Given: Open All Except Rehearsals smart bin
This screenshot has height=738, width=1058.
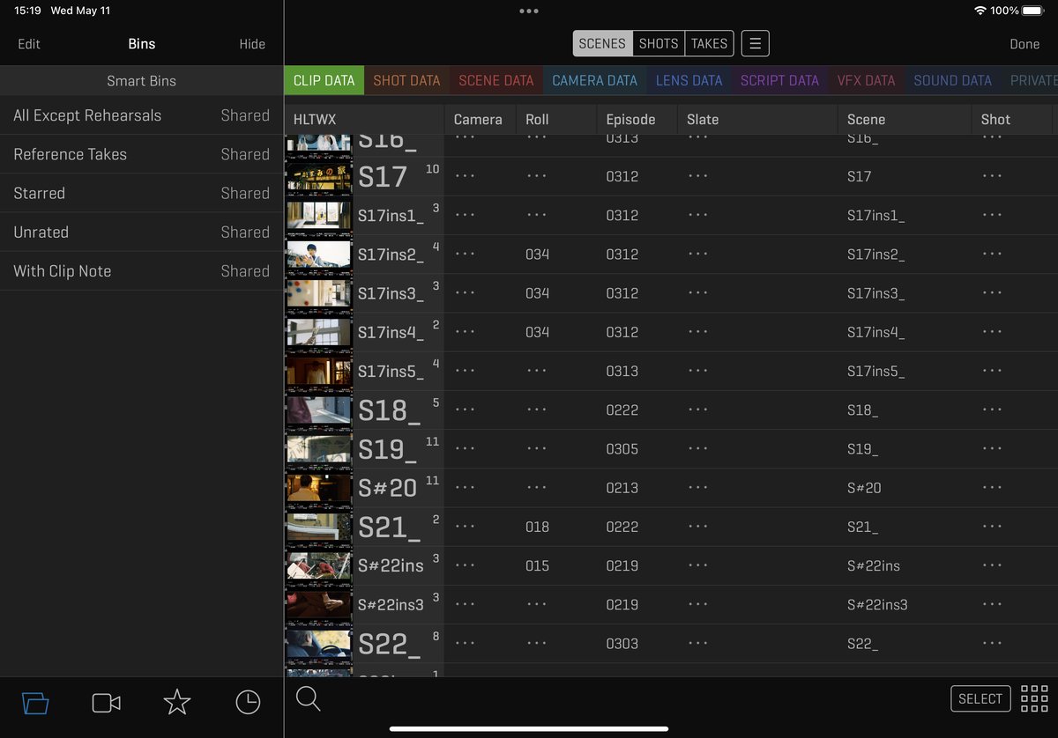Looking at the screenshot, I should 141,115.
